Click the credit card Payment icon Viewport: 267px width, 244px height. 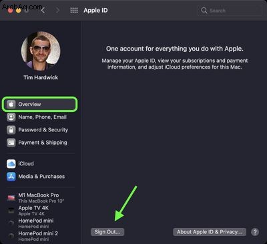11,143
